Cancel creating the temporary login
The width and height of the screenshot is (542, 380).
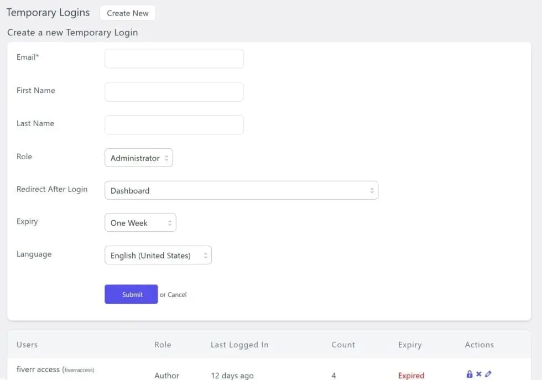point(176,294)
